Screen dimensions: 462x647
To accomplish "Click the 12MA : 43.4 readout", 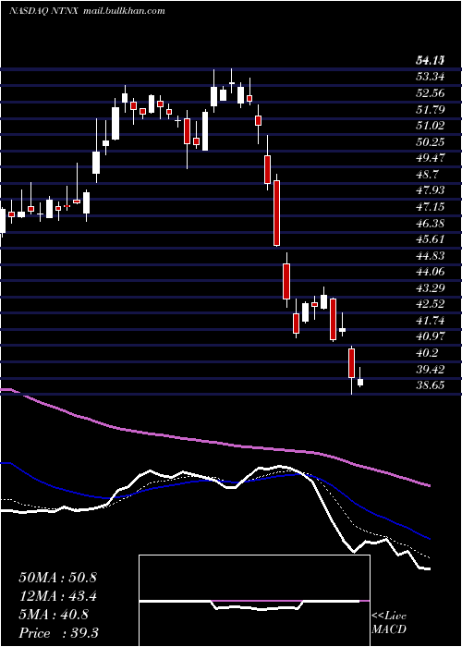I will tap(57, 596).
